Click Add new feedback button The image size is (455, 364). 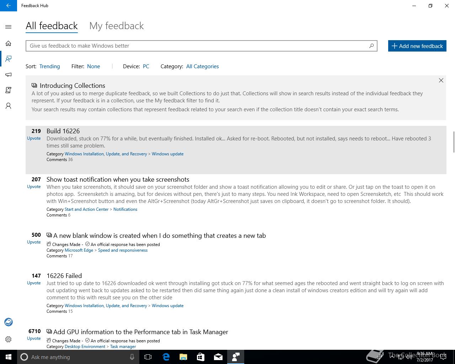coord(417,46)
